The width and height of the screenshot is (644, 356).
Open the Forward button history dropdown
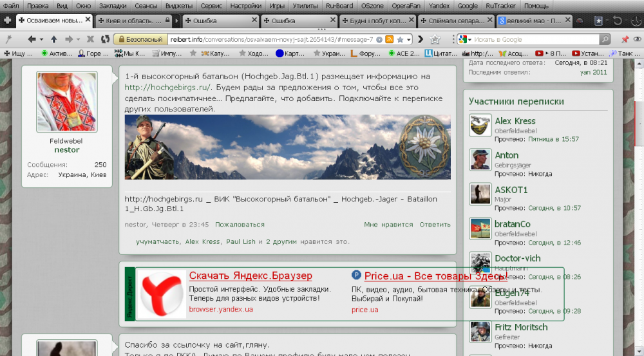(x=78, y=40)
